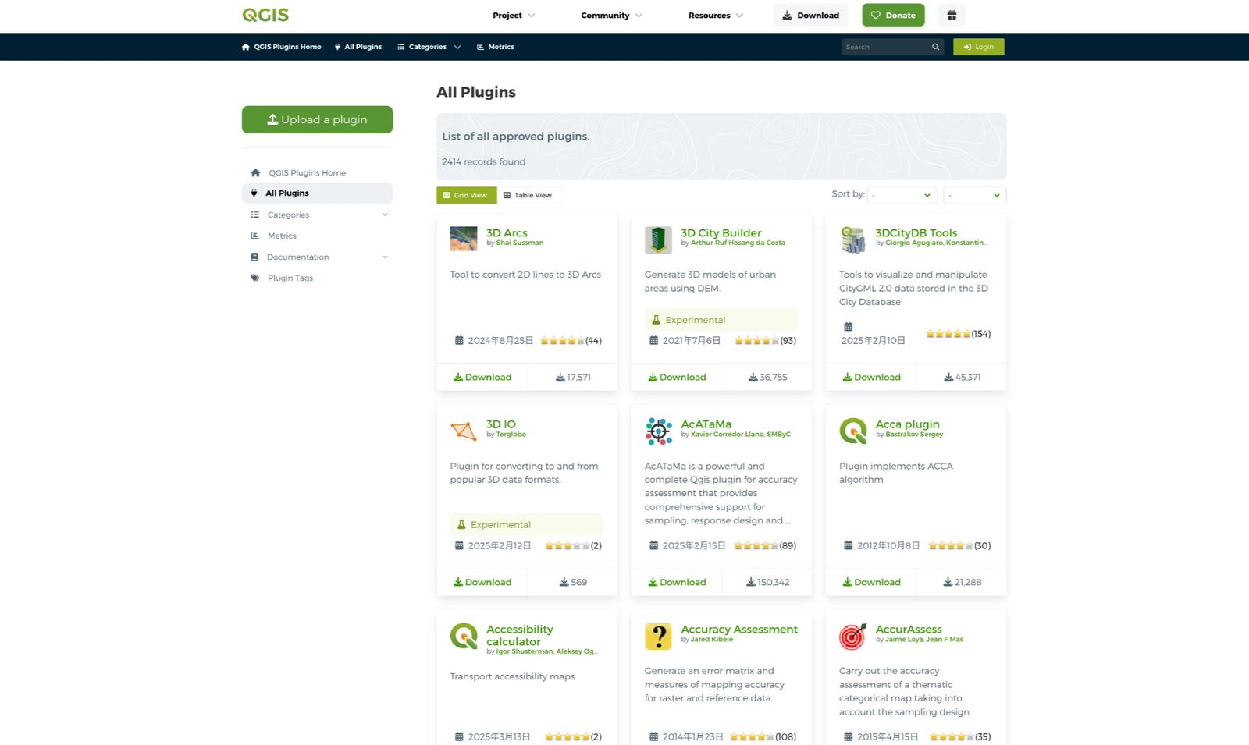Click the search magnifier icon
1249x745 pixels.
coord(935,47)
